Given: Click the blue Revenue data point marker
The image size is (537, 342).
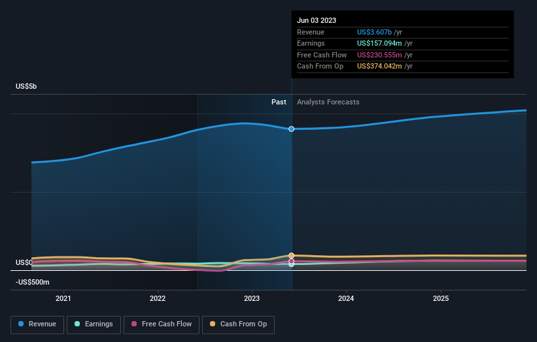Looking at the screenshot, I should 292,129.
